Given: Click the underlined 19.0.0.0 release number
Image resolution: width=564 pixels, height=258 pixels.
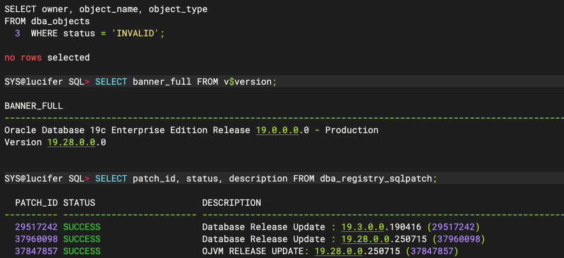Looking at the screenshot, I should click(277, 130).
